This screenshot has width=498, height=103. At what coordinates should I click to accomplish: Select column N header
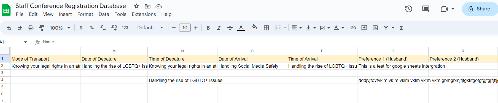(x=182, y=51)
